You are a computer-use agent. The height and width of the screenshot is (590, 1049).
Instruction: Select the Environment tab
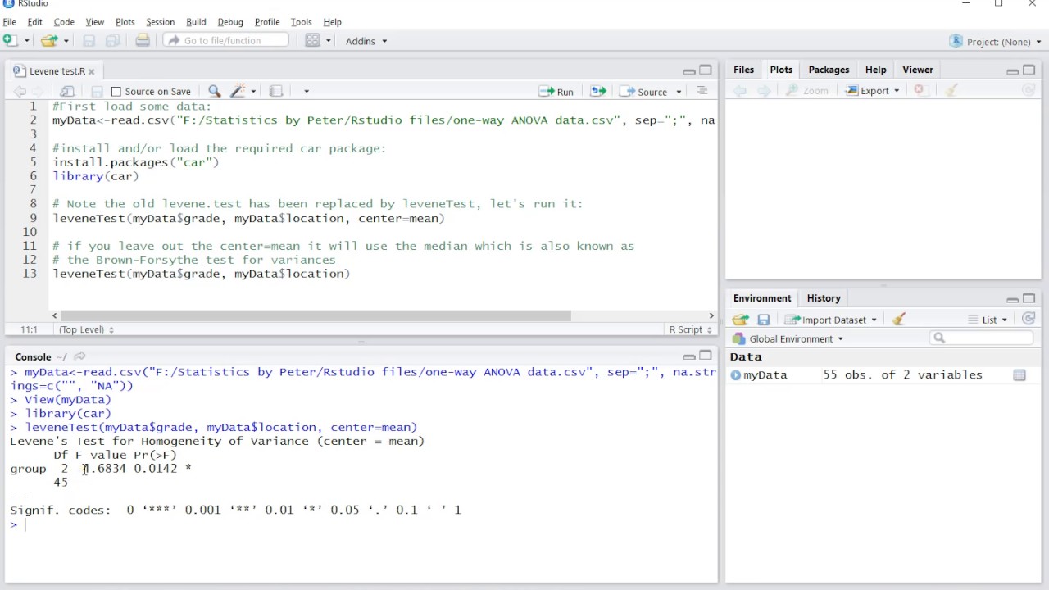pyautogui.click(x=762, y=298)
